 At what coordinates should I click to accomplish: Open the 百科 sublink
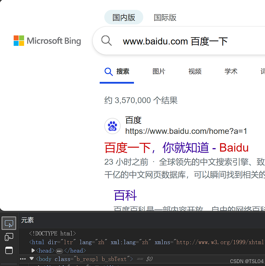[x=125, y=195]
